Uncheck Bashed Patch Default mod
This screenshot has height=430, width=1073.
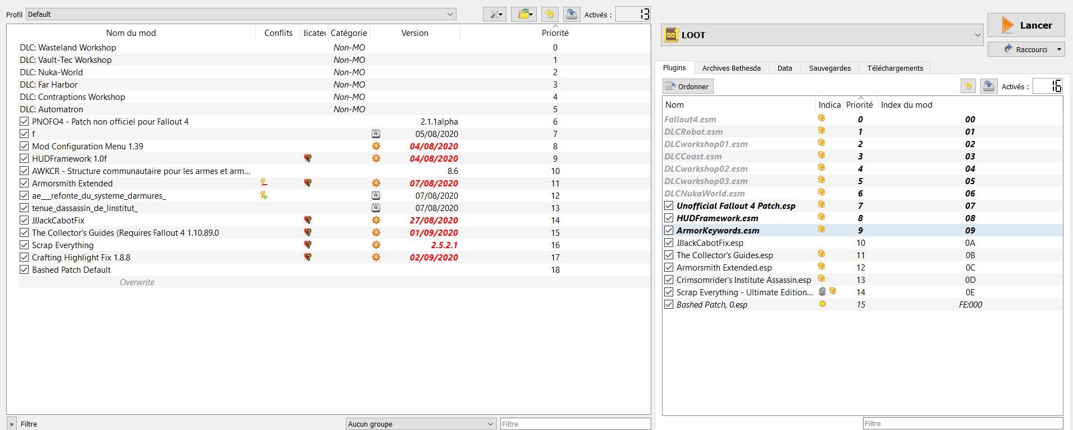click(24, 269)
